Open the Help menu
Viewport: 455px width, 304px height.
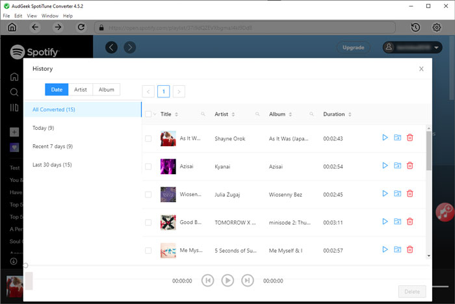[68, 16]
